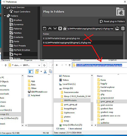Open Palettes folder preferences
The height and width of the screenshot is (136, 127).
coord(15,33)
